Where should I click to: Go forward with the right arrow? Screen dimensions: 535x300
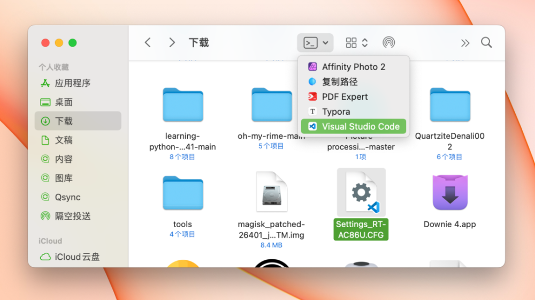172,42
